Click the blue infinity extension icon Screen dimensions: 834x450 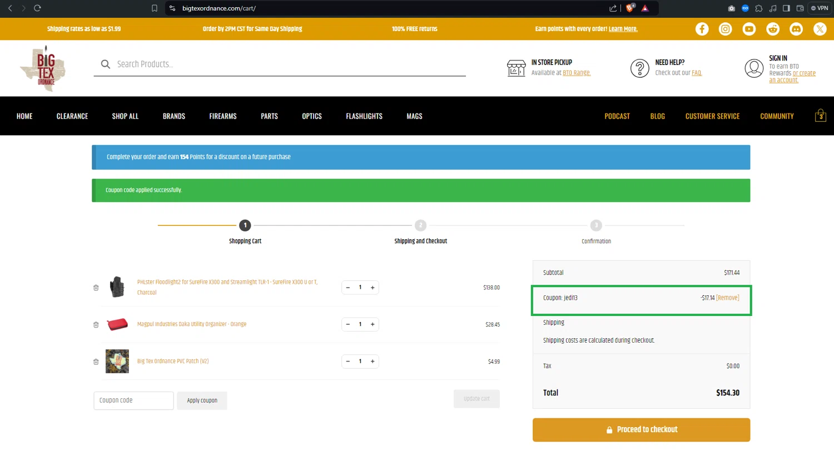(745, 8)
